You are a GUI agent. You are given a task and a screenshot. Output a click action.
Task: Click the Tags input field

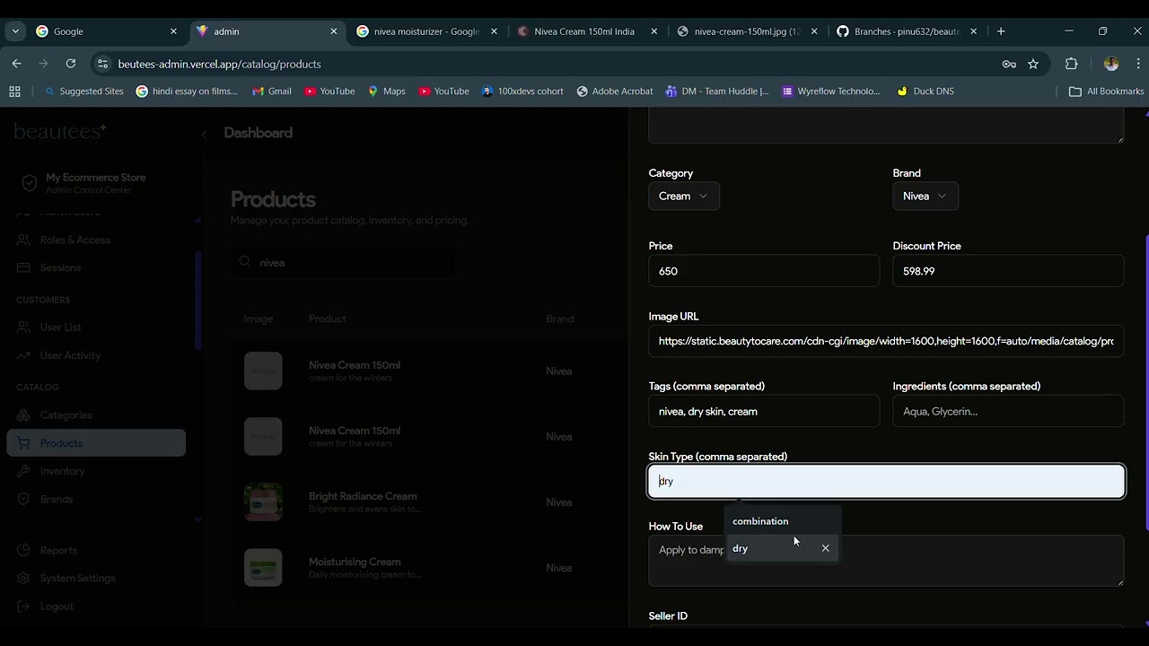pyautogui.click(x=764, y=411)
